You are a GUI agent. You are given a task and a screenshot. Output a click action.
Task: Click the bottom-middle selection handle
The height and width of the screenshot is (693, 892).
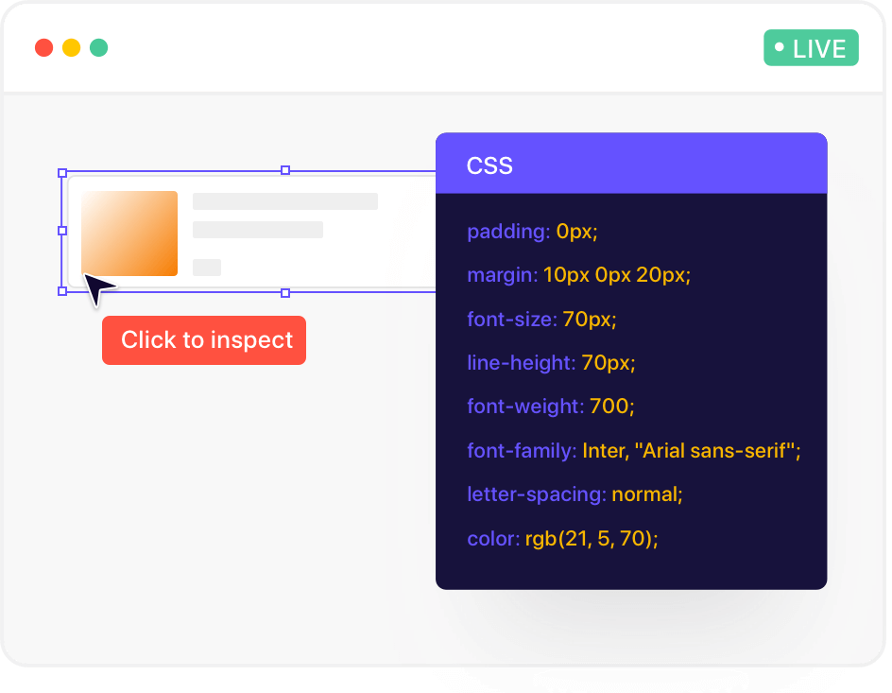pos(285,293)
